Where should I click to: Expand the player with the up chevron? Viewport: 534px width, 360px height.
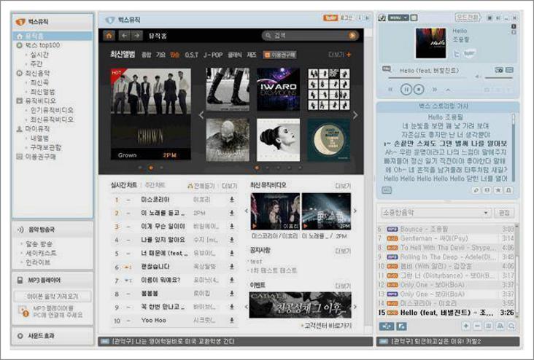(x=448, y=90)
